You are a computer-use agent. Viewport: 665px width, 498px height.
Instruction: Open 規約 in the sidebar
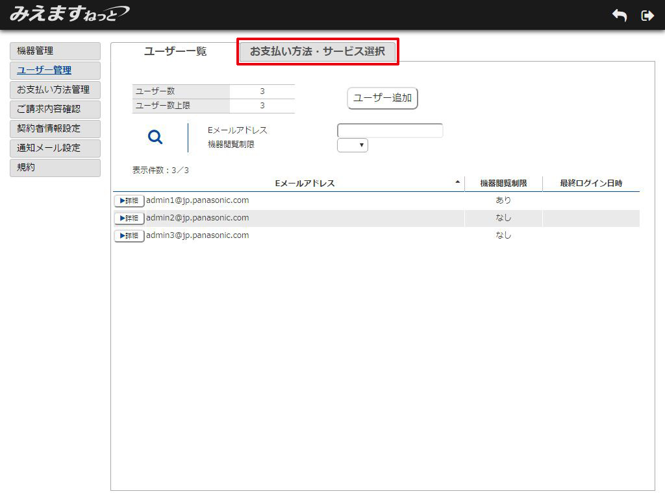point(55,167)
